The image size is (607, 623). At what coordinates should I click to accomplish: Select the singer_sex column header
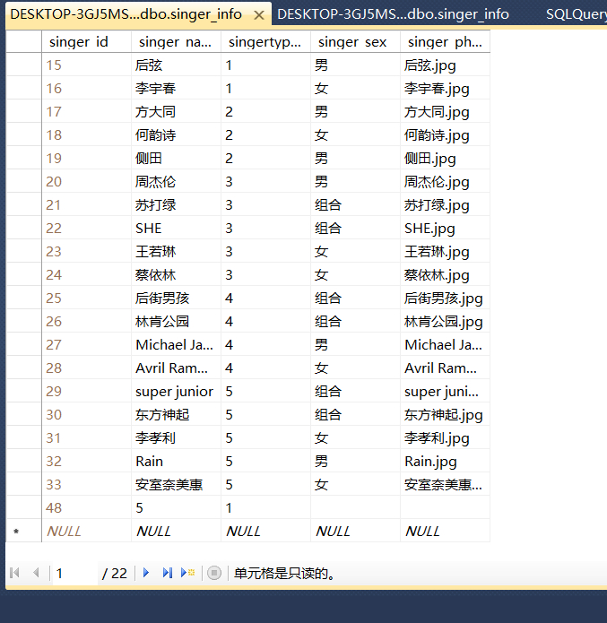point(355,42)
